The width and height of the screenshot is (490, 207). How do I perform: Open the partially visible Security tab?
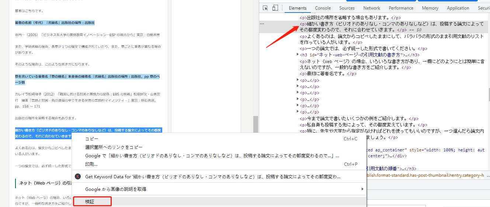[483, 8]
